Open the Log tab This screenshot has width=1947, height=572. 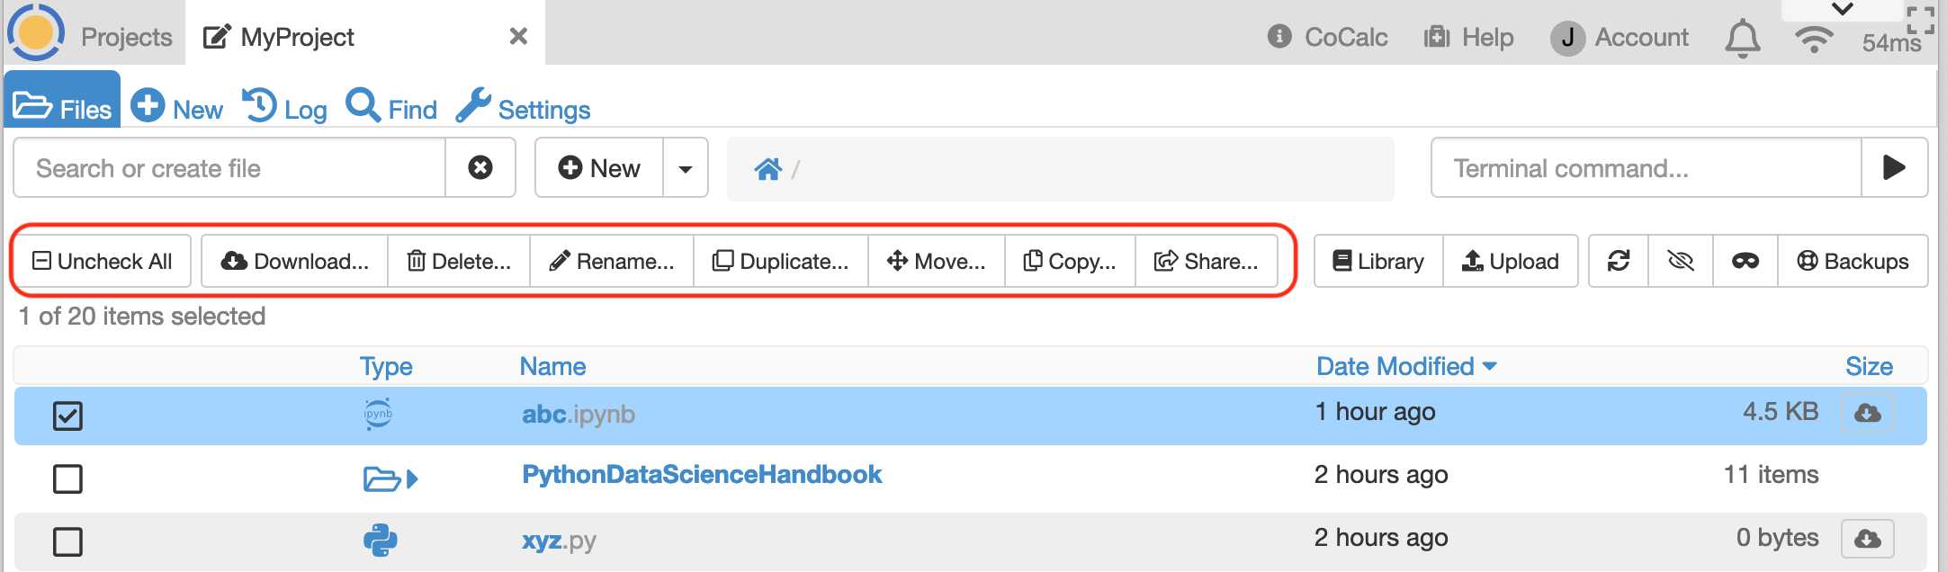[x=284, y=109]
